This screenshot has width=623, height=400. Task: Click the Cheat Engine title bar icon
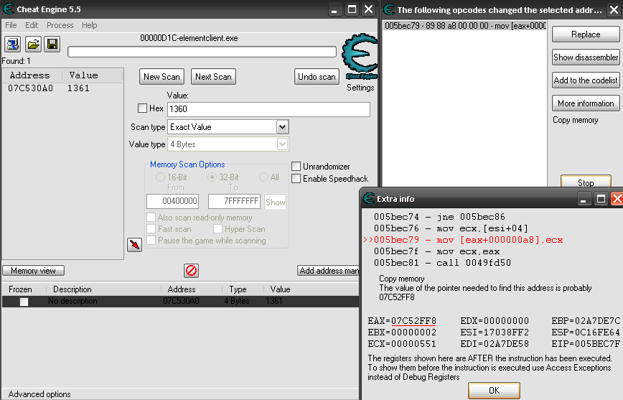pyautogui.click(x=9, y=9)
